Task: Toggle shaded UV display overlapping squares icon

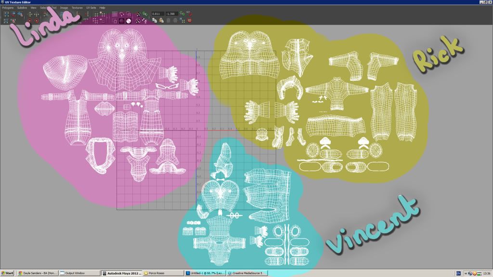Action: point(129,14)
